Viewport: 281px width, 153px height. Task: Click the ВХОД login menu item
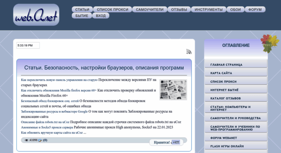(101, 16)
